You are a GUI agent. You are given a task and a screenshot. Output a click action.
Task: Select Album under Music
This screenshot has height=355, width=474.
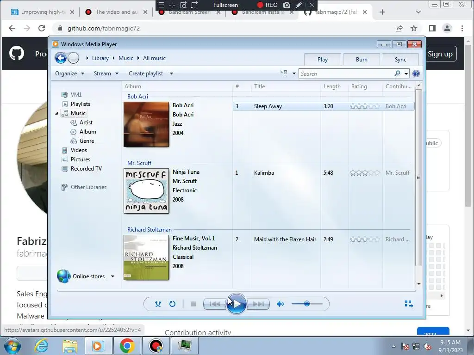coord(87,132)
